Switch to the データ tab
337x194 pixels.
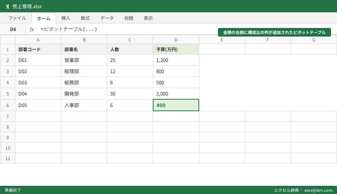click(x=107, y=18)
